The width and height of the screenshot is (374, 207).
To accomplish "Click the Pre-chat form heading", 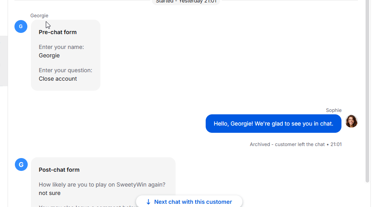I will [x=57, y=32].
